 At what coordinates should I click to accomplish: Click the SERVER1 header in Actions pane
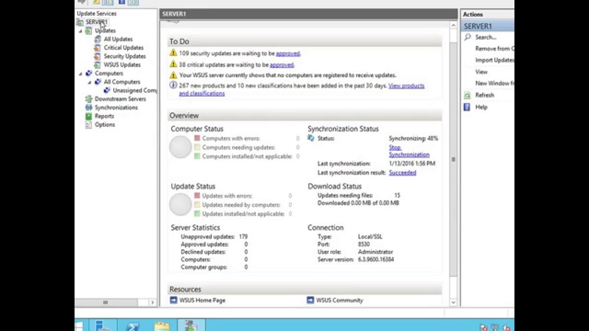[488, 26]
